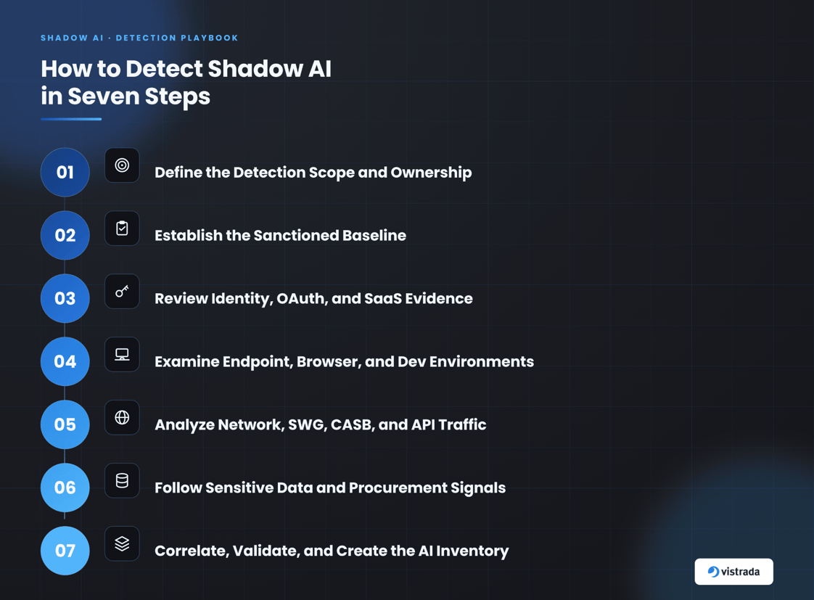
Task: Click the computer monitor icon for step 04
Action: tap(122, 355)
